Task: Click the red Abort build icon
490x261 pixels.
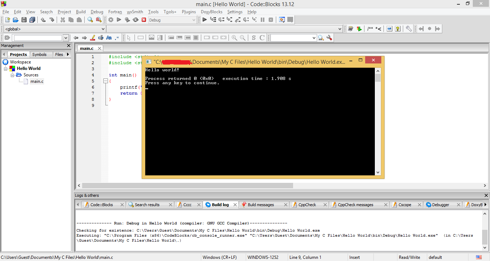Action: pyautogui.click(x=143, y=20)
